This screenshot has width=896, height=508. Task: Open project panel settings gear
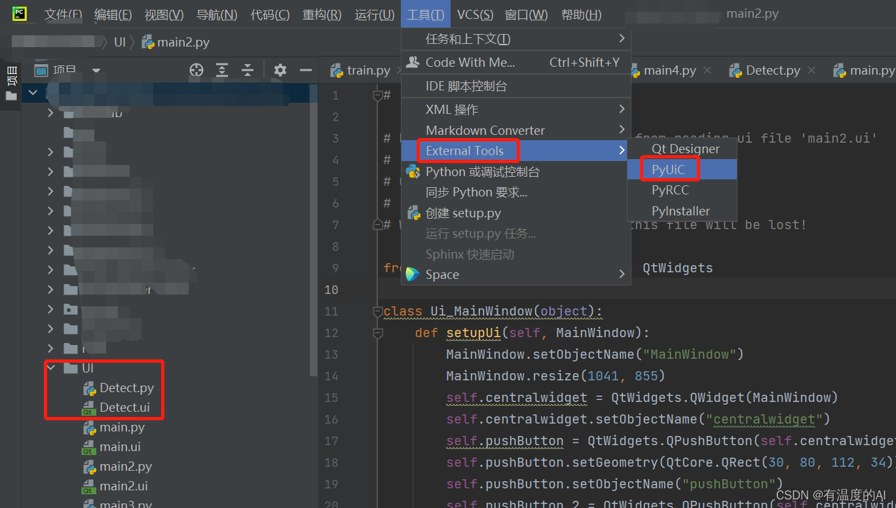[280, 70]
